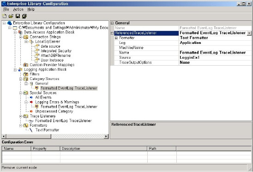
Task: Open the Action menu
Action: coord(18,9)
